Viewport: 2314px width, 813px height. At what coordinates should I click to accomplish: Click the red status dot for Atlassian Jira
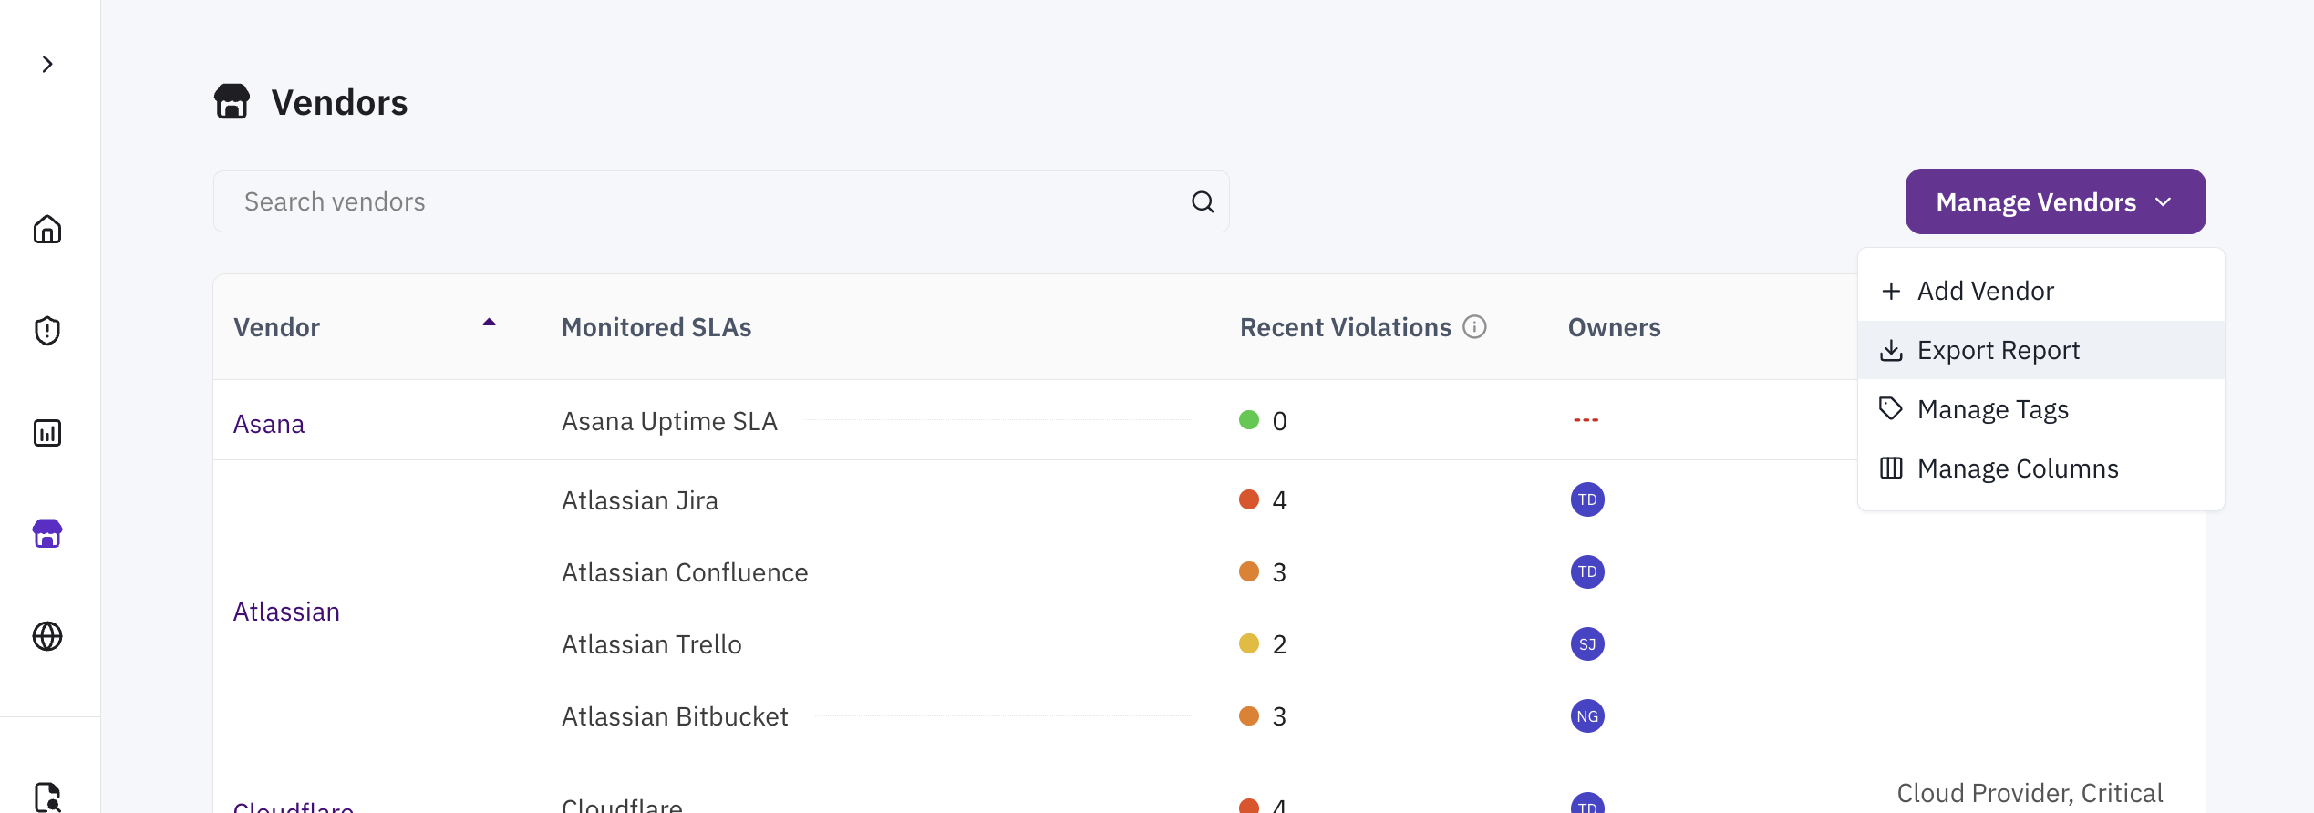1249,499
